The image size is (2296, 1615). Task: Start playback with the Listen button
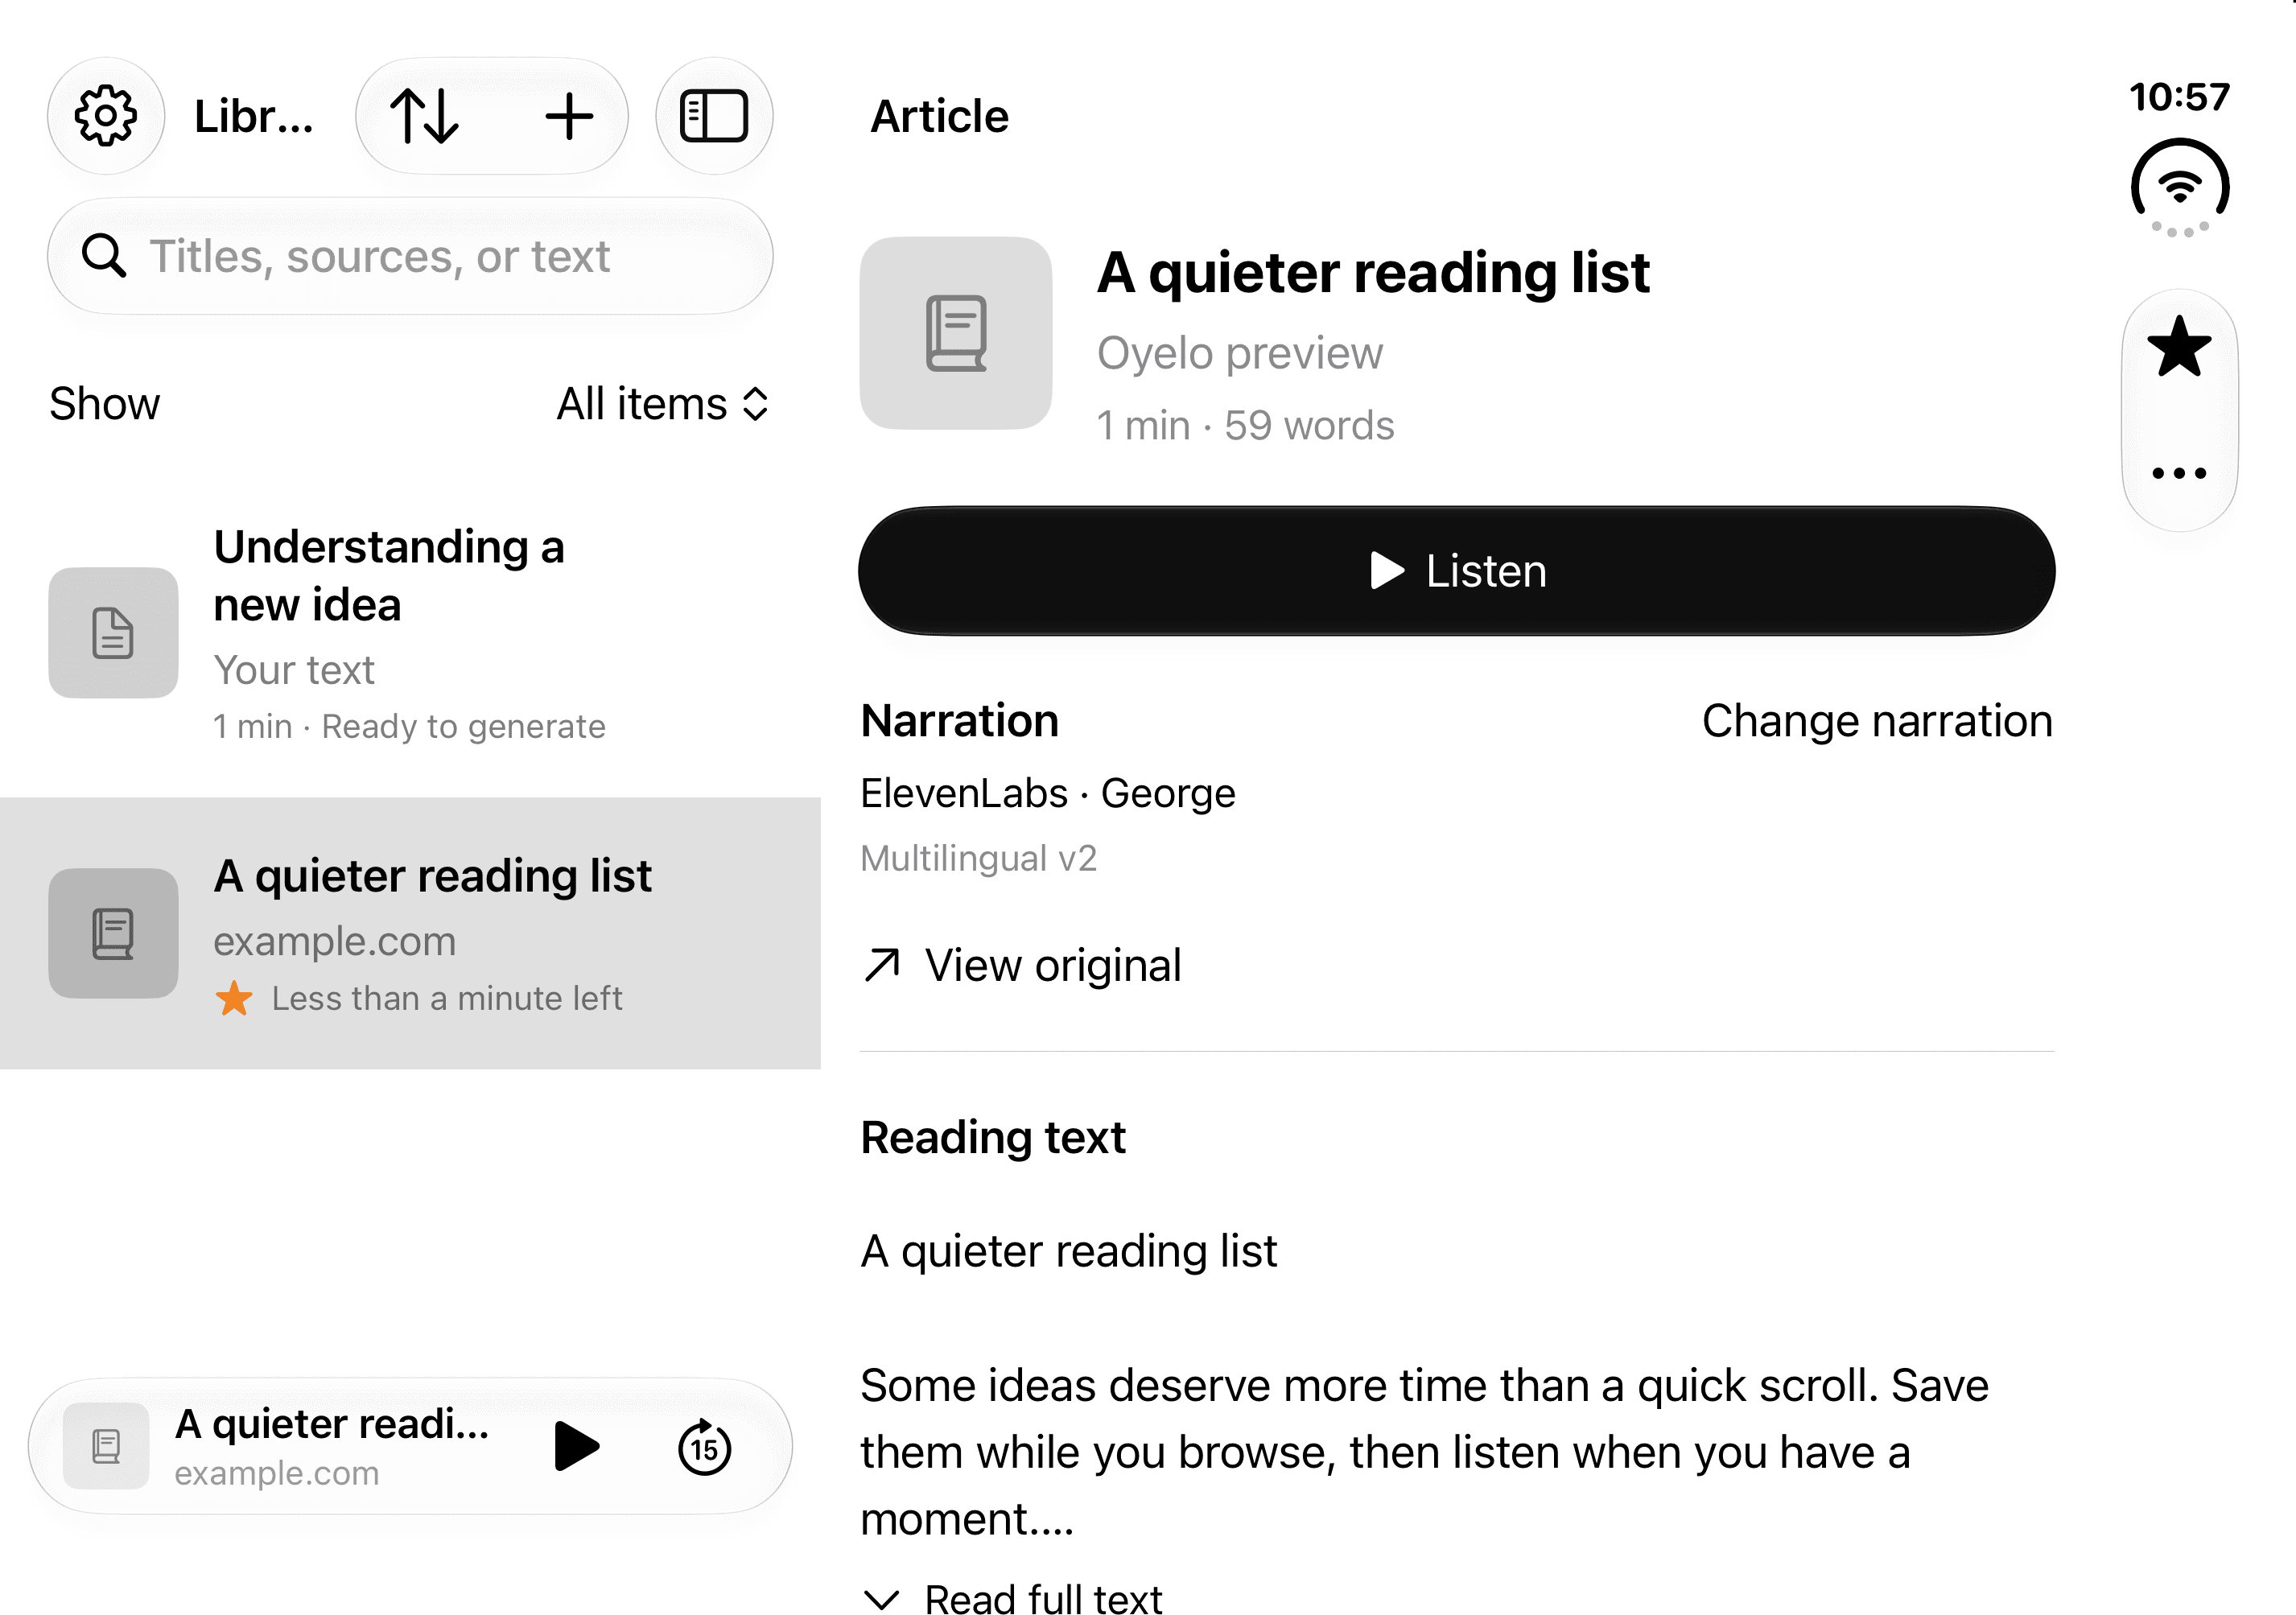[1456, 571]
